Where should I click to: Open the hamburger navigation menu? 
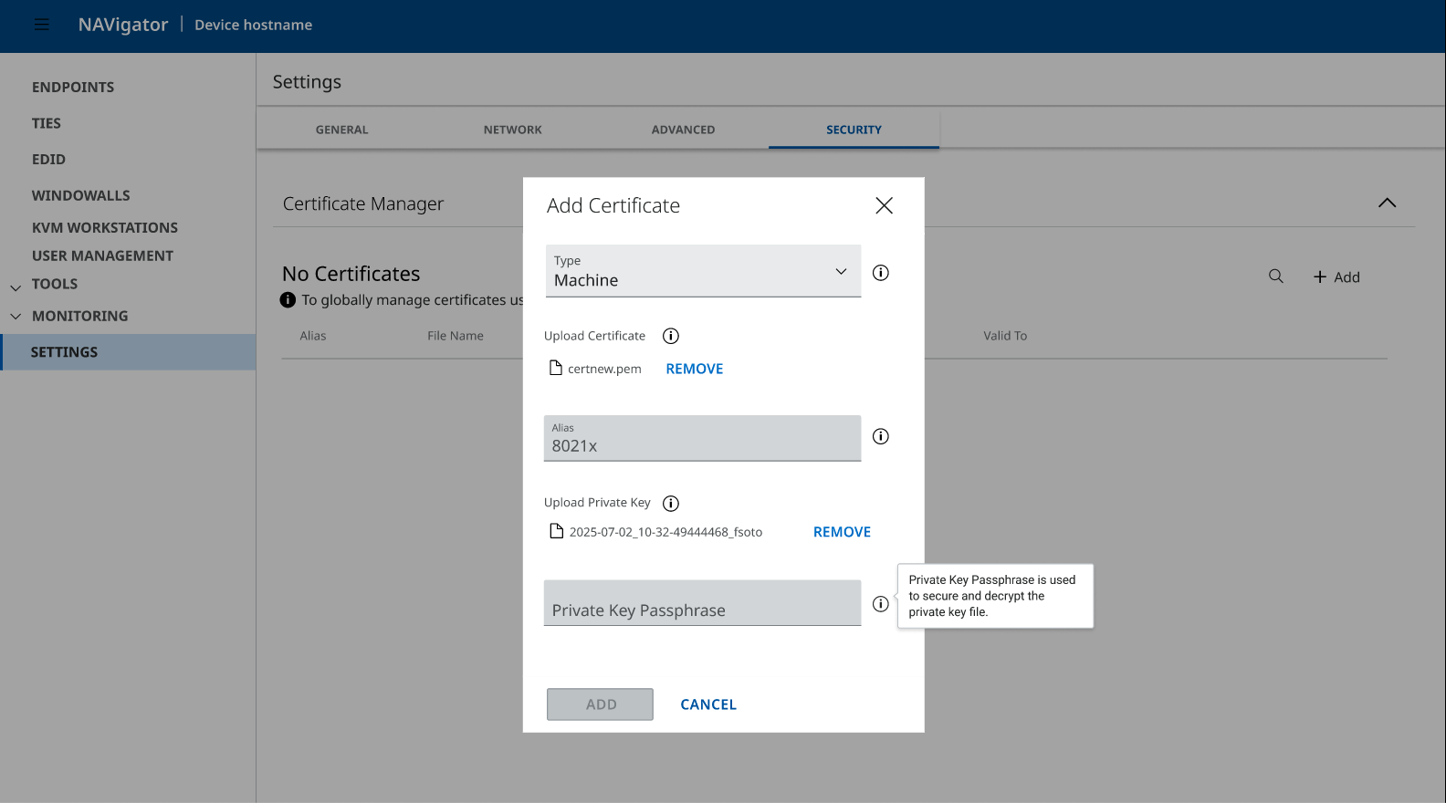[x=41, y=25]
